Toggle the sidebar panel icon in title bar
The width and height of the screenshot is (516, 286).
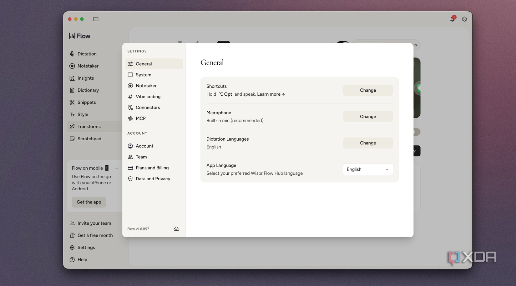(x=96, y=19)
